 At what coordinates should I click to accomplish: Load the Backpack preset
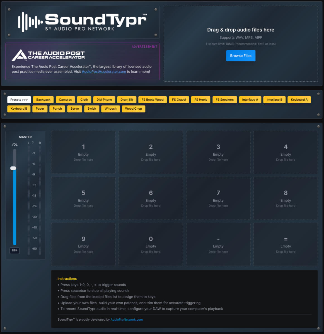[43, 100]
